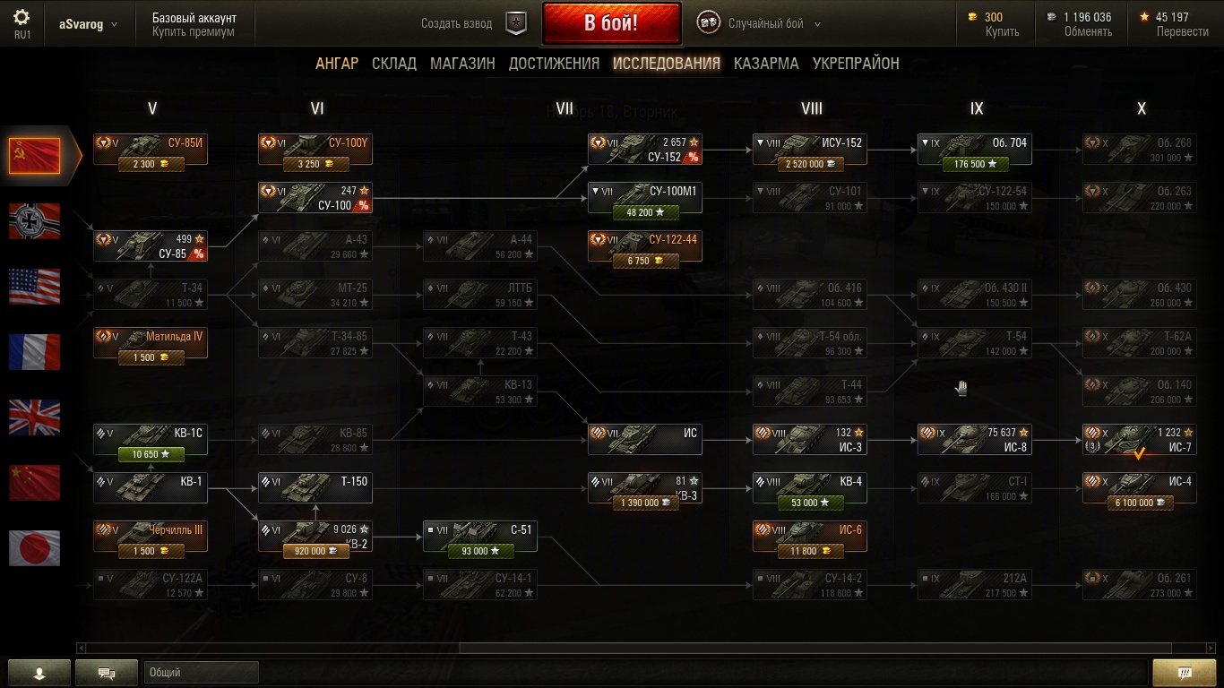Select the USA nation flag

tap(34, 287)
